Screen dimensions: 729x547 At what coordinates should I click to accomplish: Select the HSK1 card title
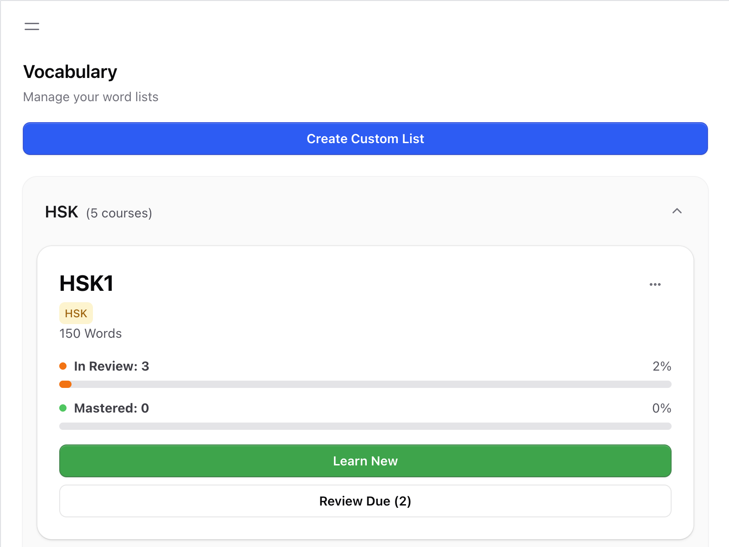[x=86, y=284]
